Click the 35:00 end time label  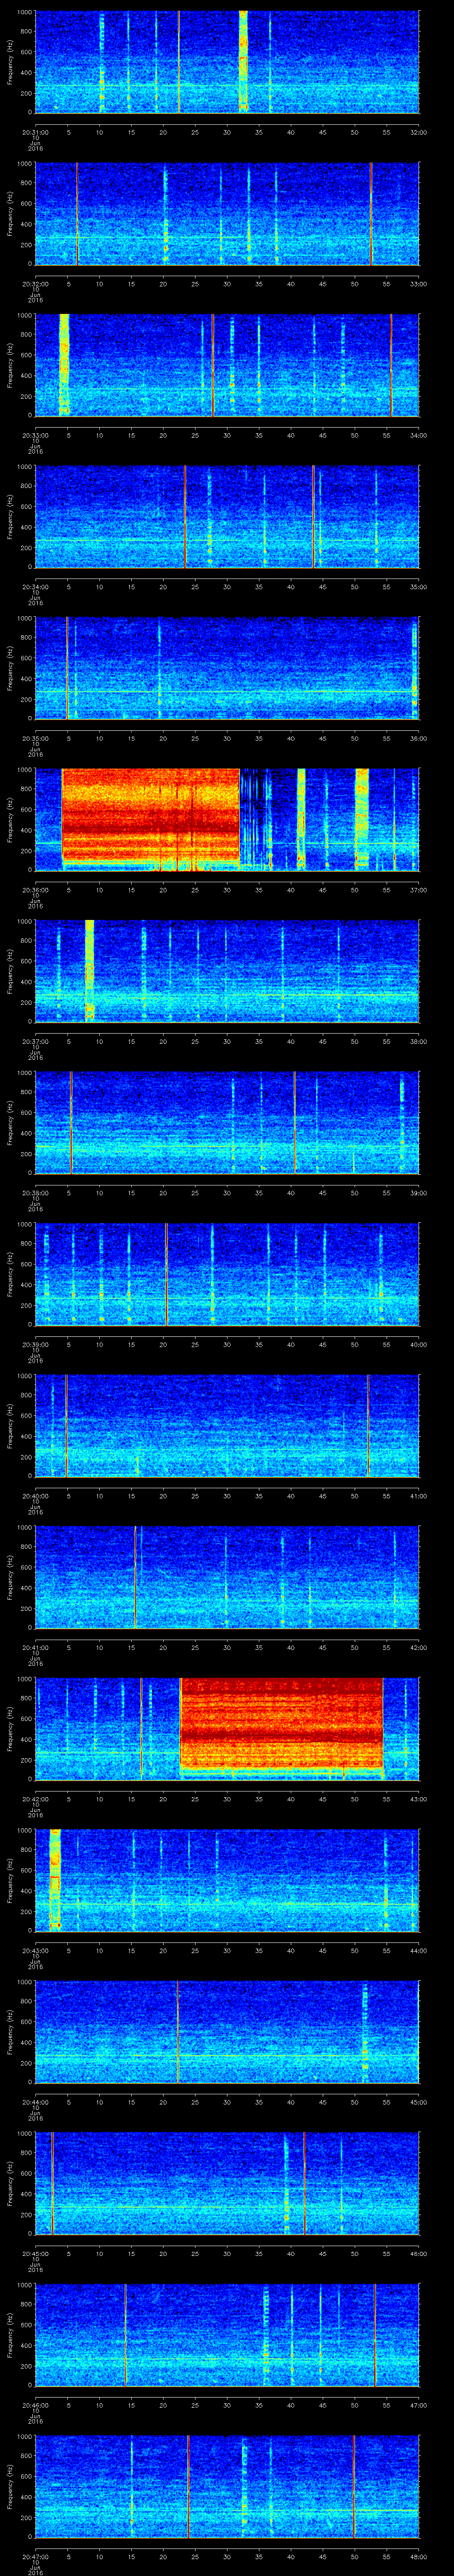coord(418,586)
